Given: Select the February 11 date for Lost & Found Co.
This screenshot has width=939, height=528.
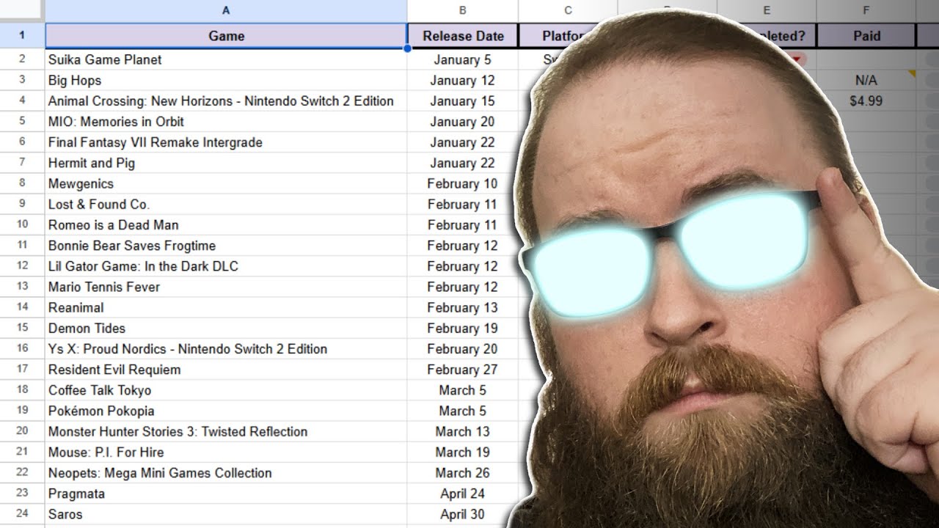Looking at the screenshot, I should [x=463, y=204].
